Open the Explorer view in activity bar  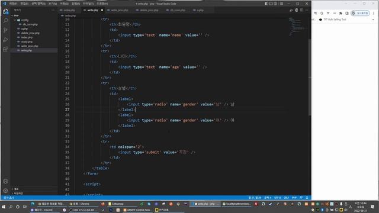pyautogui.click(x=5, y=11)
